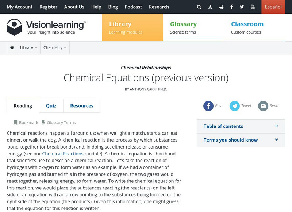Open Visionlearning's Facebook page icon
Image resolution: width=292 pixels, height=212 pixels.
[231, 7]
